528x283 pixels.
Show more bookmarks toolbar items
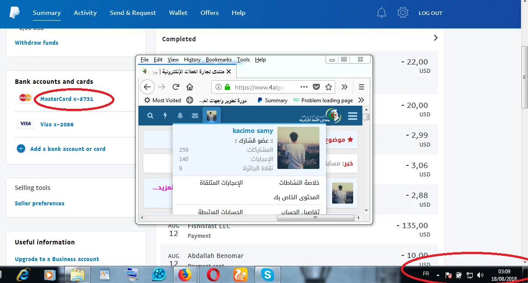(361, 100)
